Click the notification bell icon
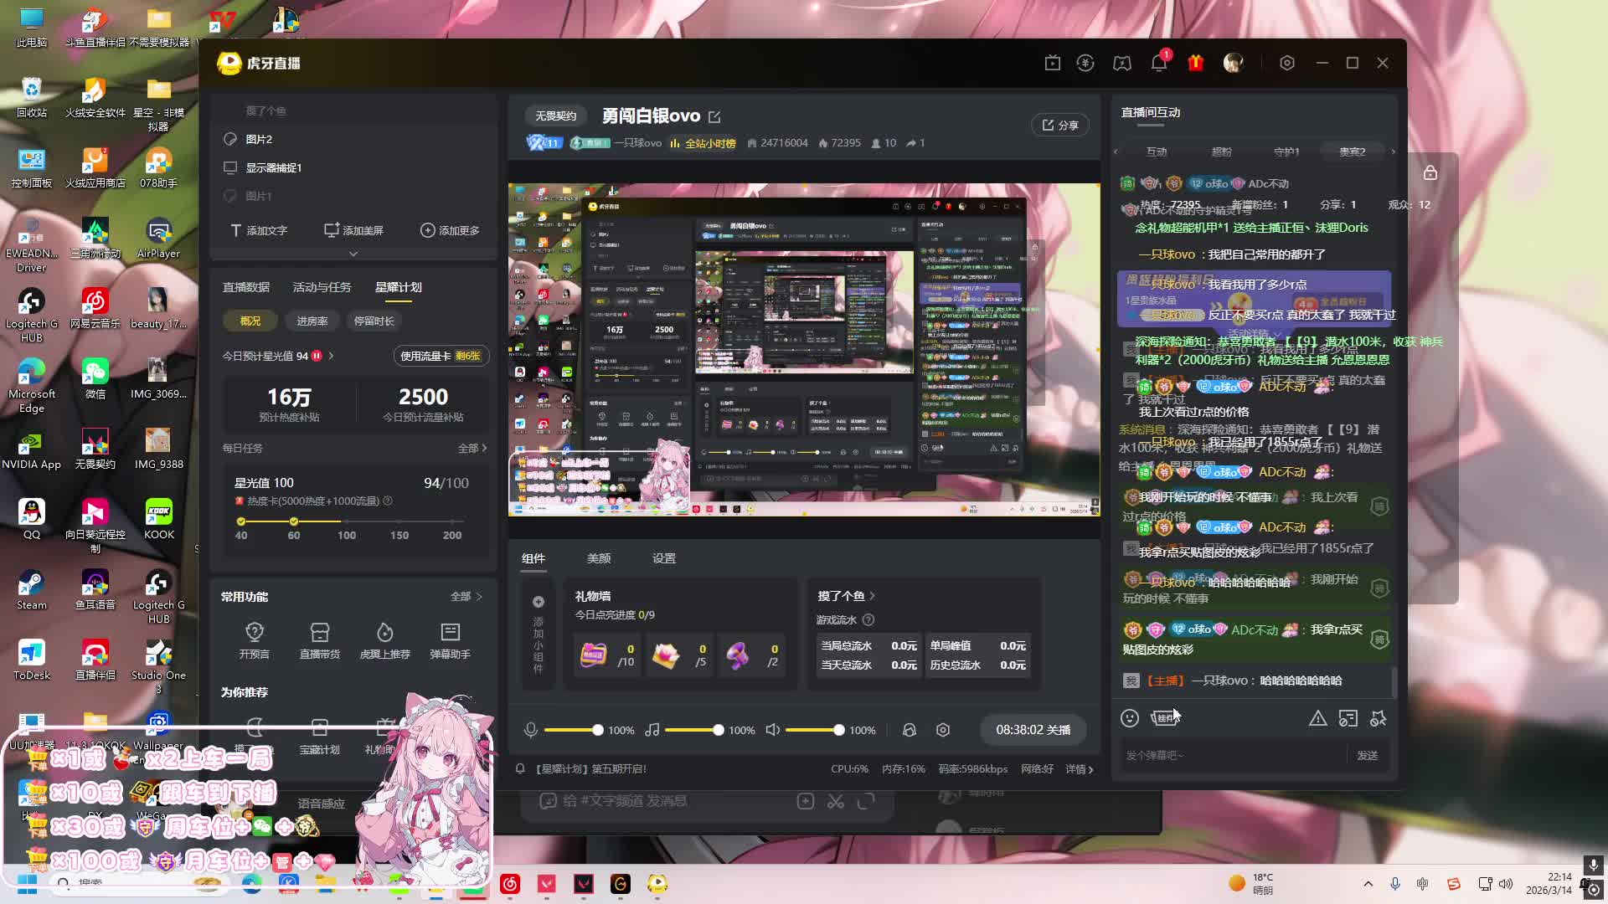This screenshot has height=904, width=1608. pos(1159,64)
